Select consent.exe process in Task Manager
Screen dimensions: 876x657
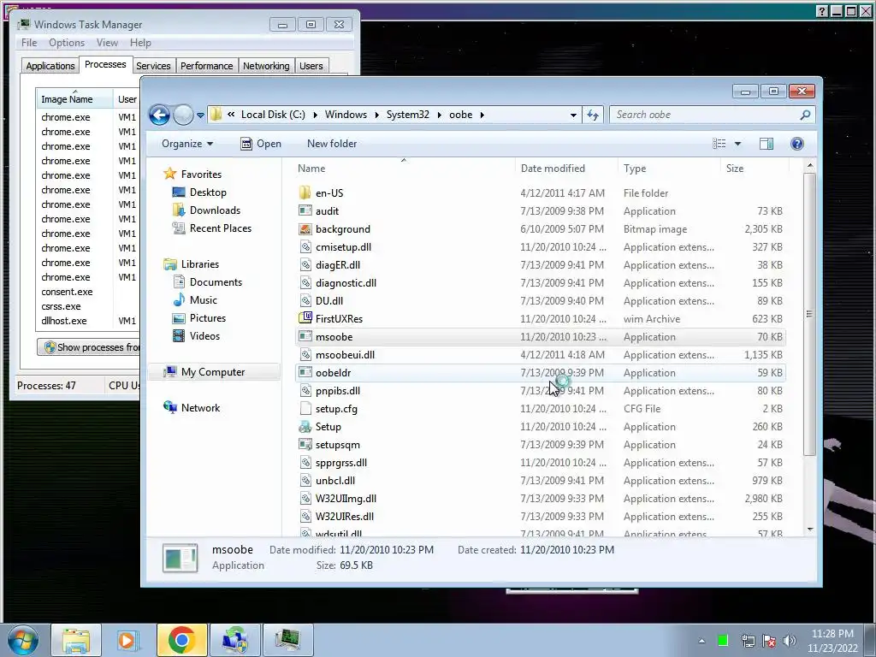(67, 292)
